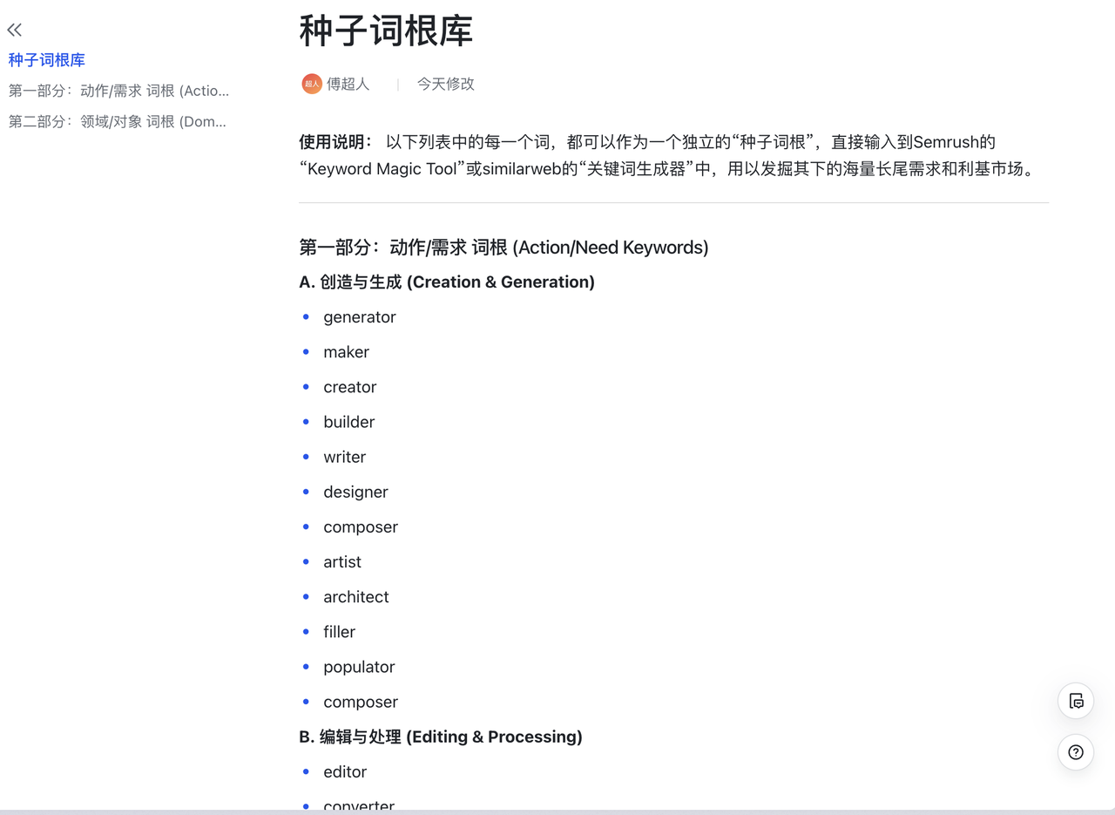The width and height of the screenshot is (1115, 815).
Task: Click the bullet before 'generator'
Action: click(x=306, y=317)
